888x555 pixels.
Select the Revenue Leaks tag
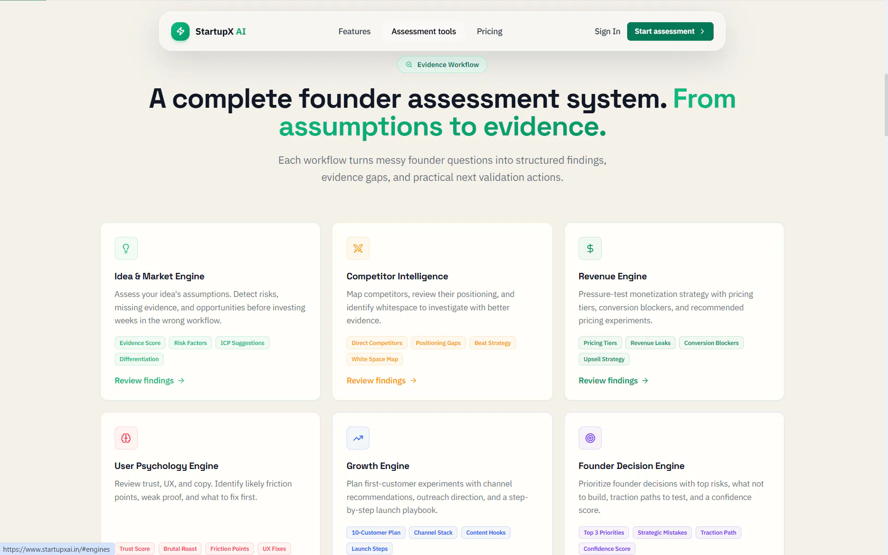(x=650, y=343)
